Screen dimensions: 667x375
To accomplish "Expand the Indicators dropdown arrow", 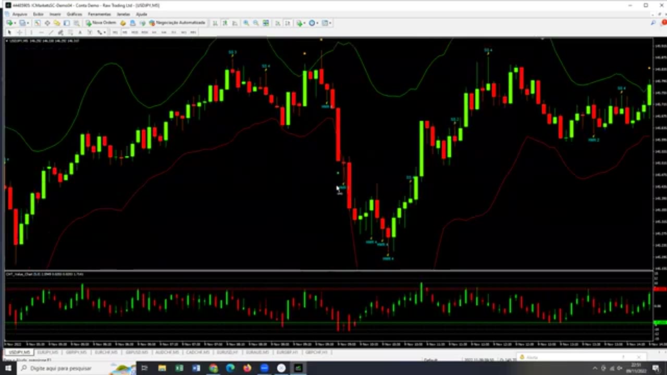I will click(x=305, y=23).
